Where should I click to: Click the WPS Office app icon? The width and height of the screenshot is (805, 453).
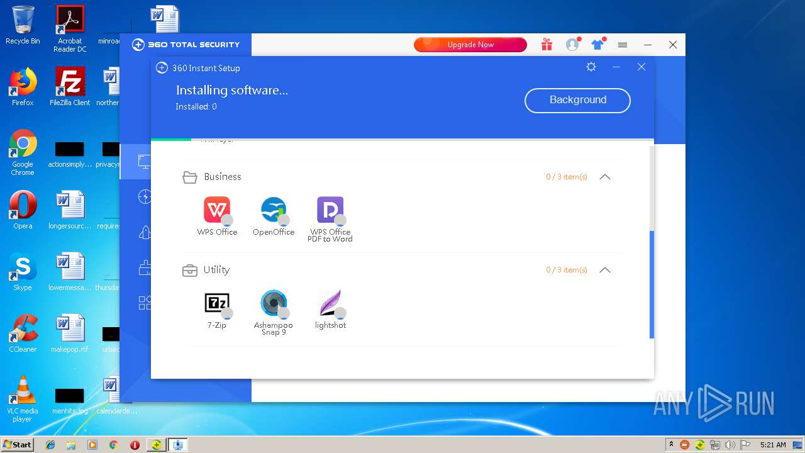[217, 210]
